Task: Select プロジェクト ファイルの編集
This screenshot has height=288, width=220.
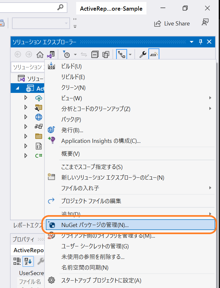Action: point(130,201)
